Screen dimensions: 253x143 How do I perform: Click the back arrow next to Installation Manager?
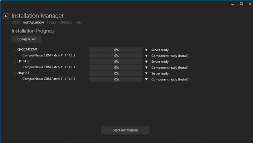click(6, 16)
